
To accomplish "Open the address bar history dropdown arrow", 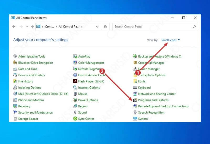I will pos(97,27).
